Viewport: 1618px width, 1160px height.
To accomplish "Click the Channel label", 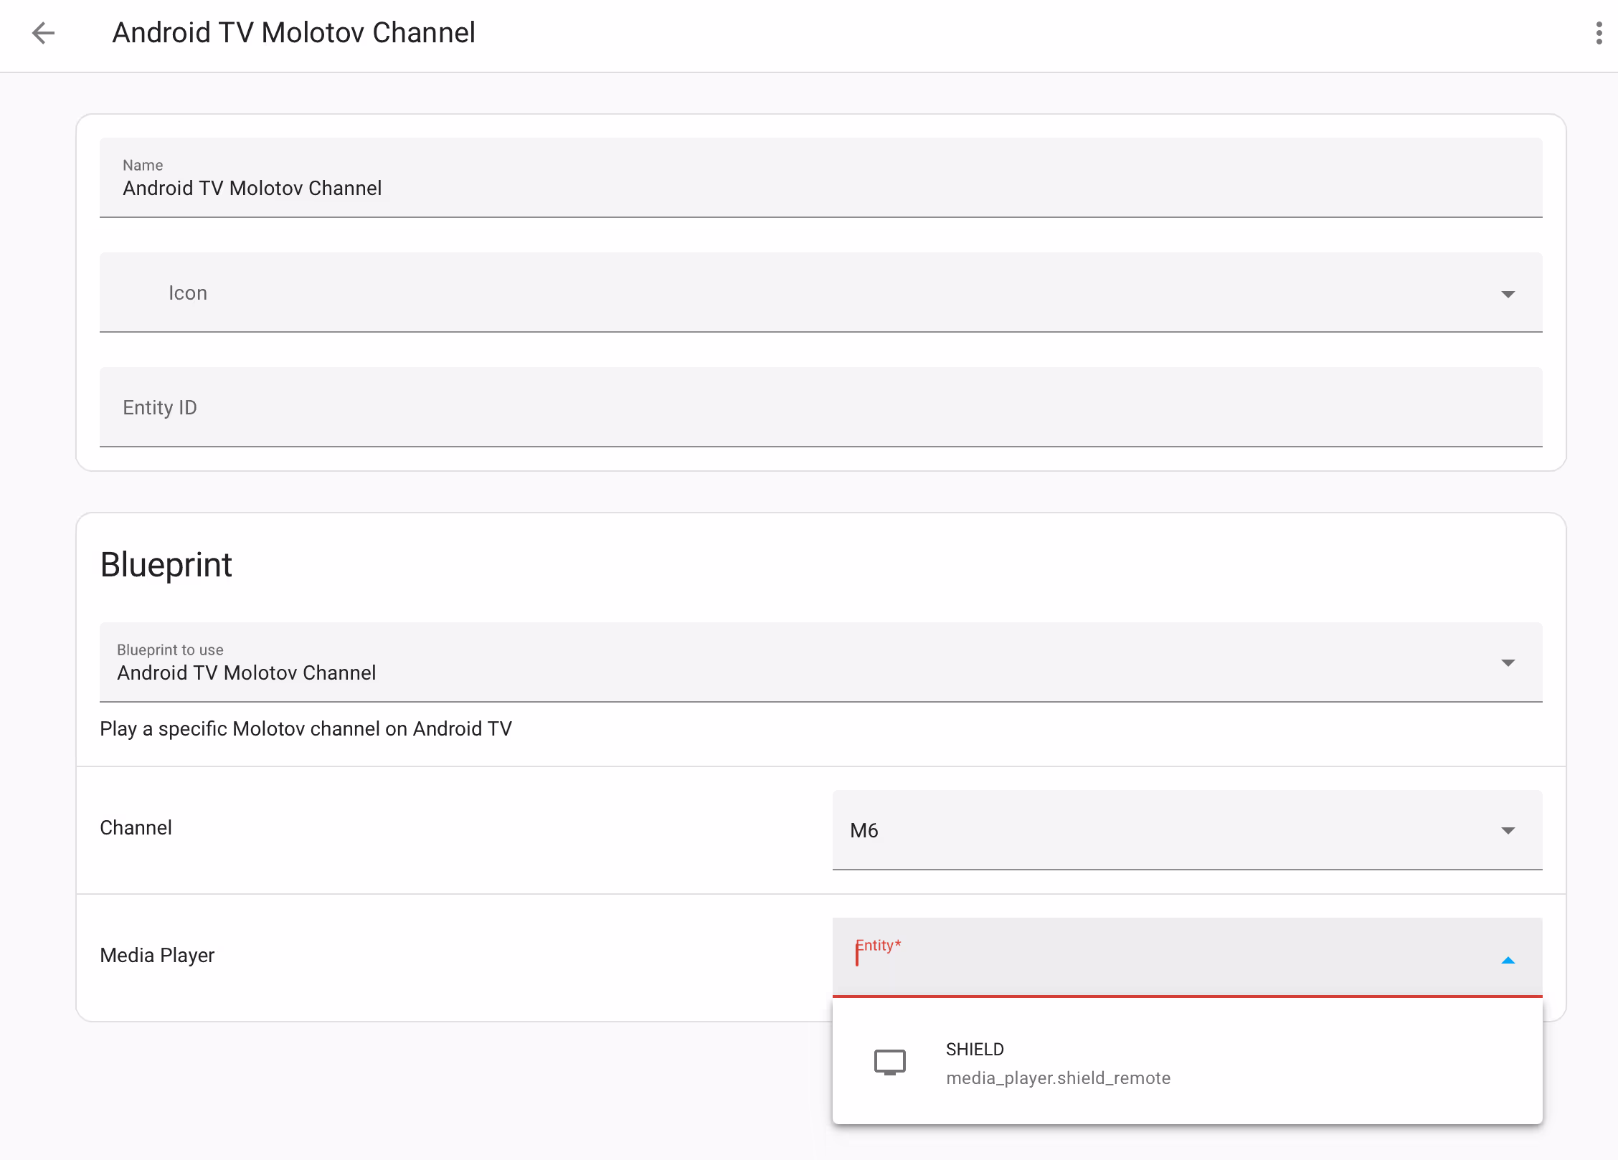I will [x=136, y=827].
